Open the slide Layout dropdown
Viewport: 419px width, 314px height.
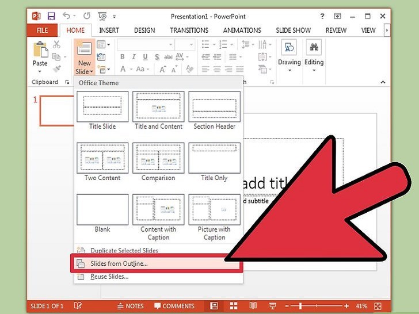pos(103,44)
